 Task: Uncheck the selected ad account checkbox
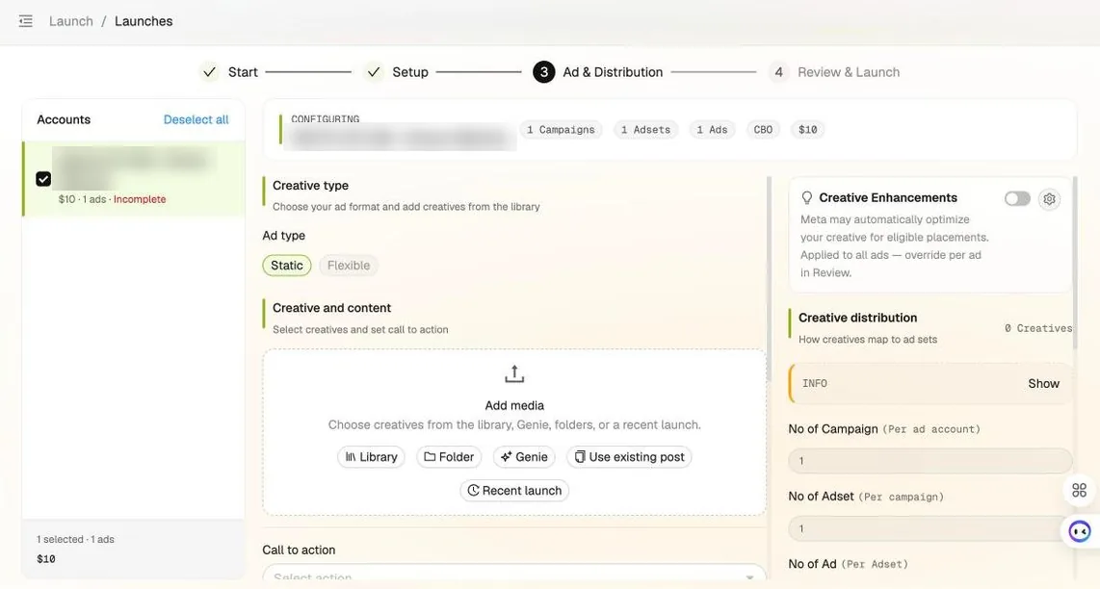pos(43,179)
